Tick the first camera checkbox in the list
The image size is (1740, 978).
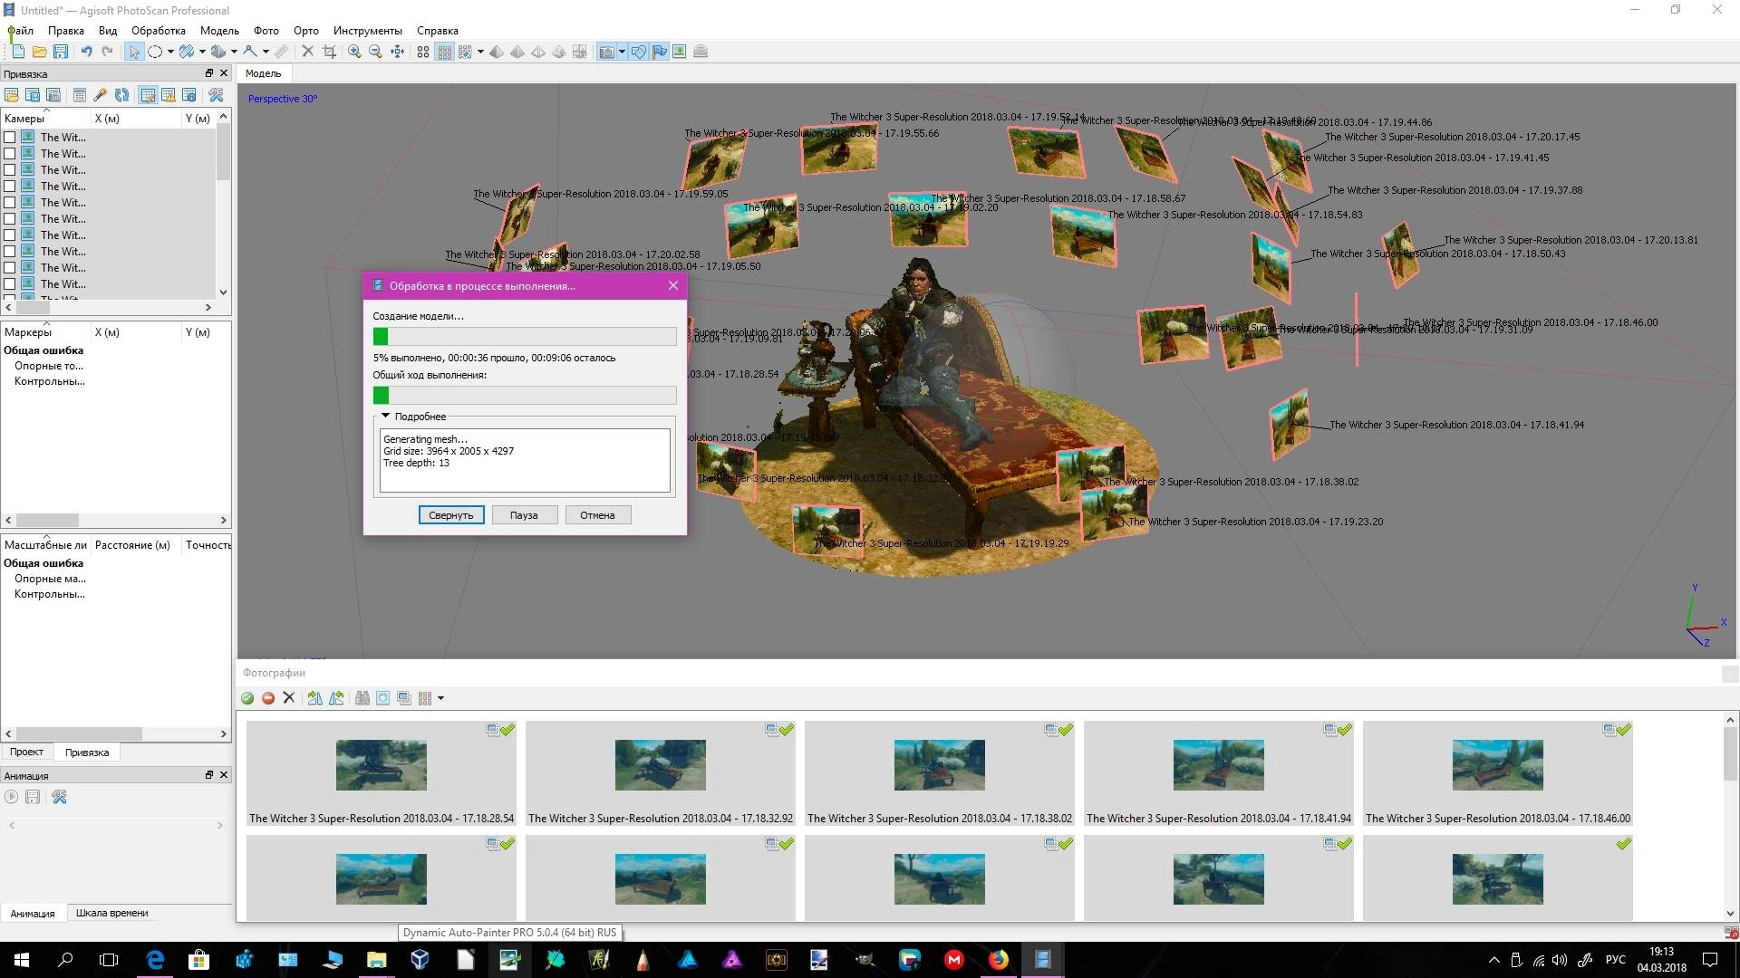point(10,138)
